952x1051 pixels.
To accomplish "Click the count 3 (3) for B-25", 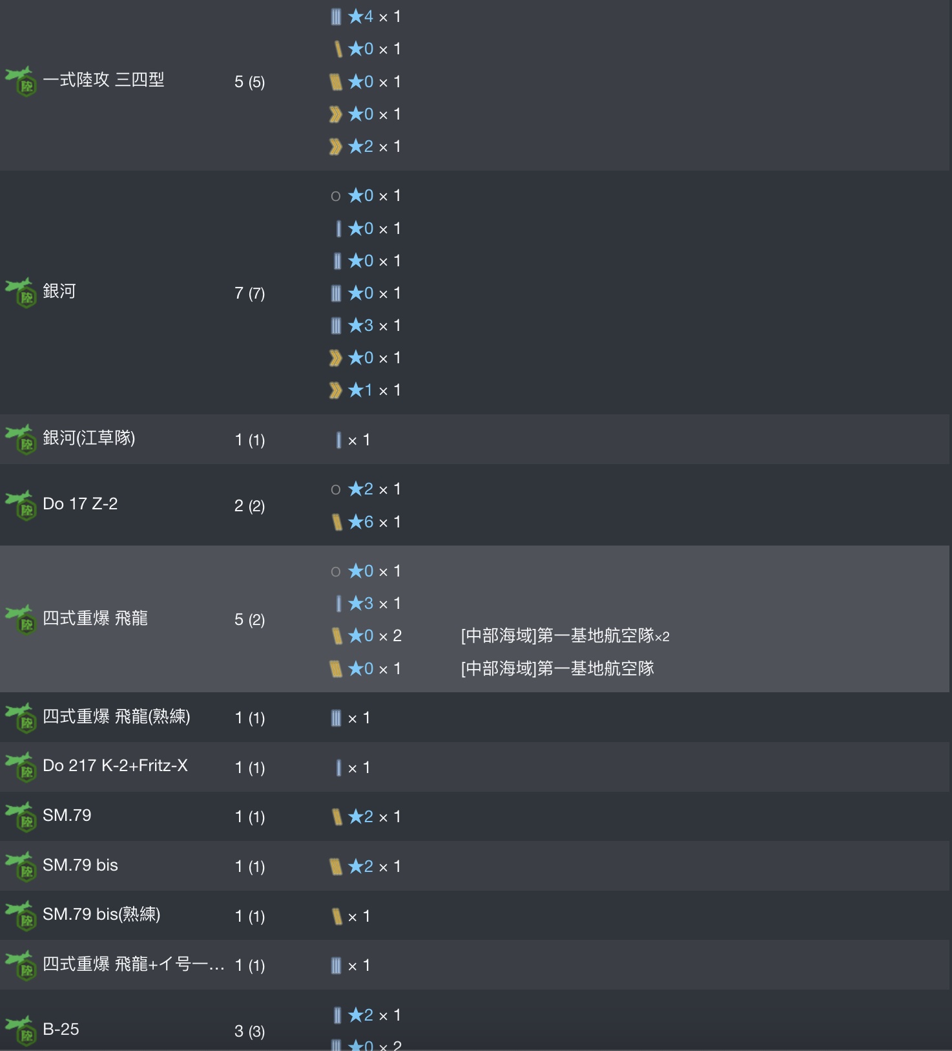I will [x=249, y=1032].
